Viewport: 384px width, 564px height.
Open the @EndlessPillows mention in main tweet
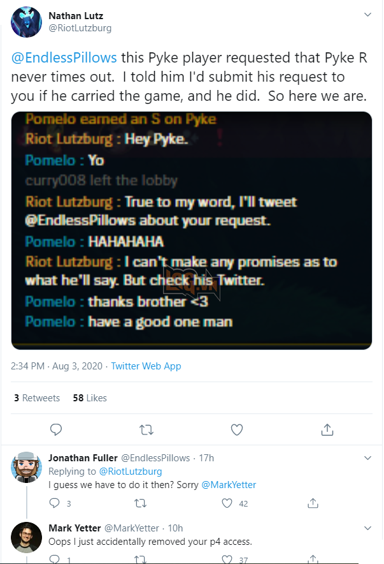[64, 57]
